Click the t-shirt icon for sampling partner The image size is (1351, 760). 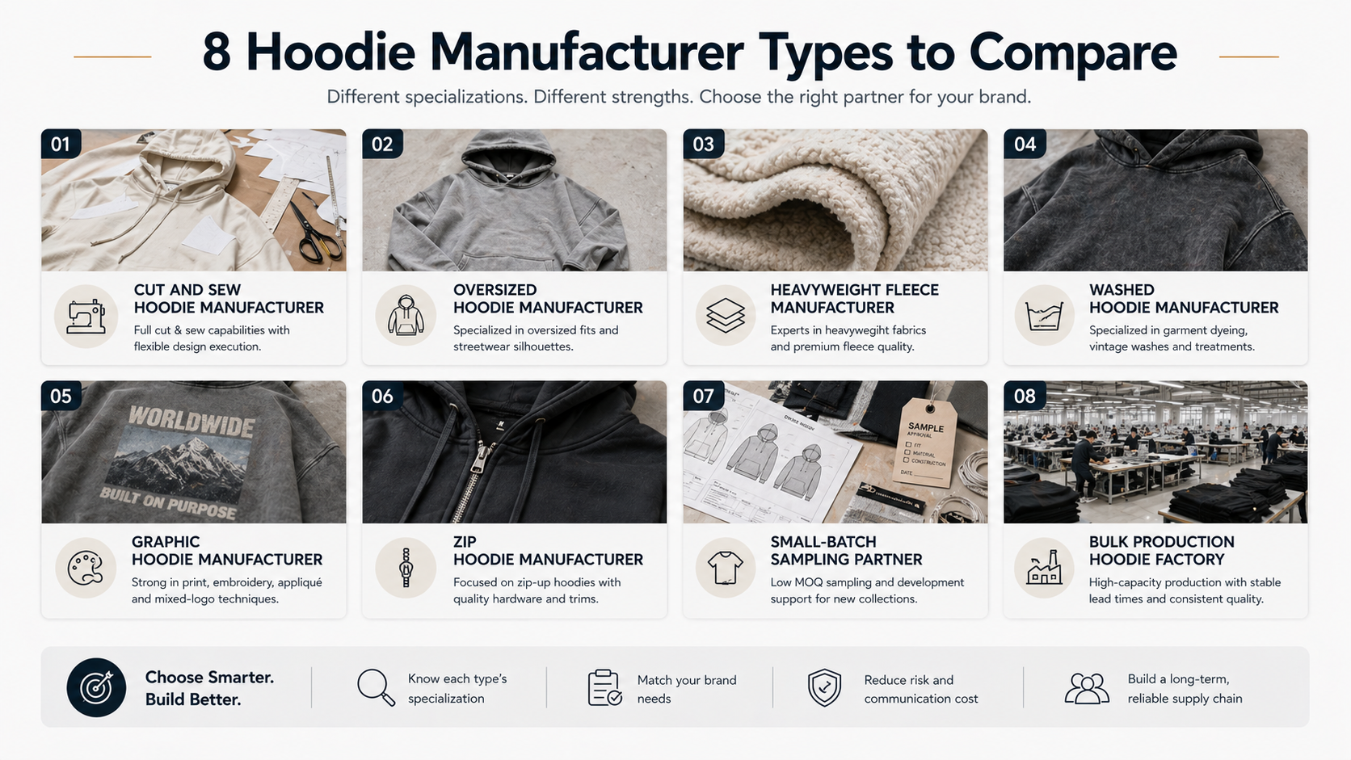pos(726,568)
